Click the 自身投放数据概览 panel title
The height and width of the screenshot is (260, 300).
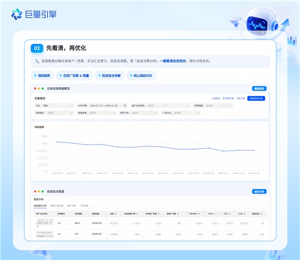pyautogui.click(x=58, y=89)
